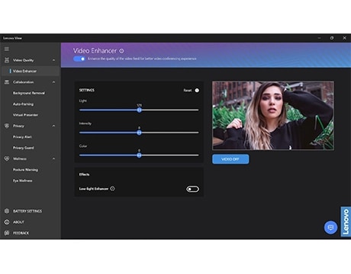Open the info icon beside Video Enhancer

click(x=121, y=51)
